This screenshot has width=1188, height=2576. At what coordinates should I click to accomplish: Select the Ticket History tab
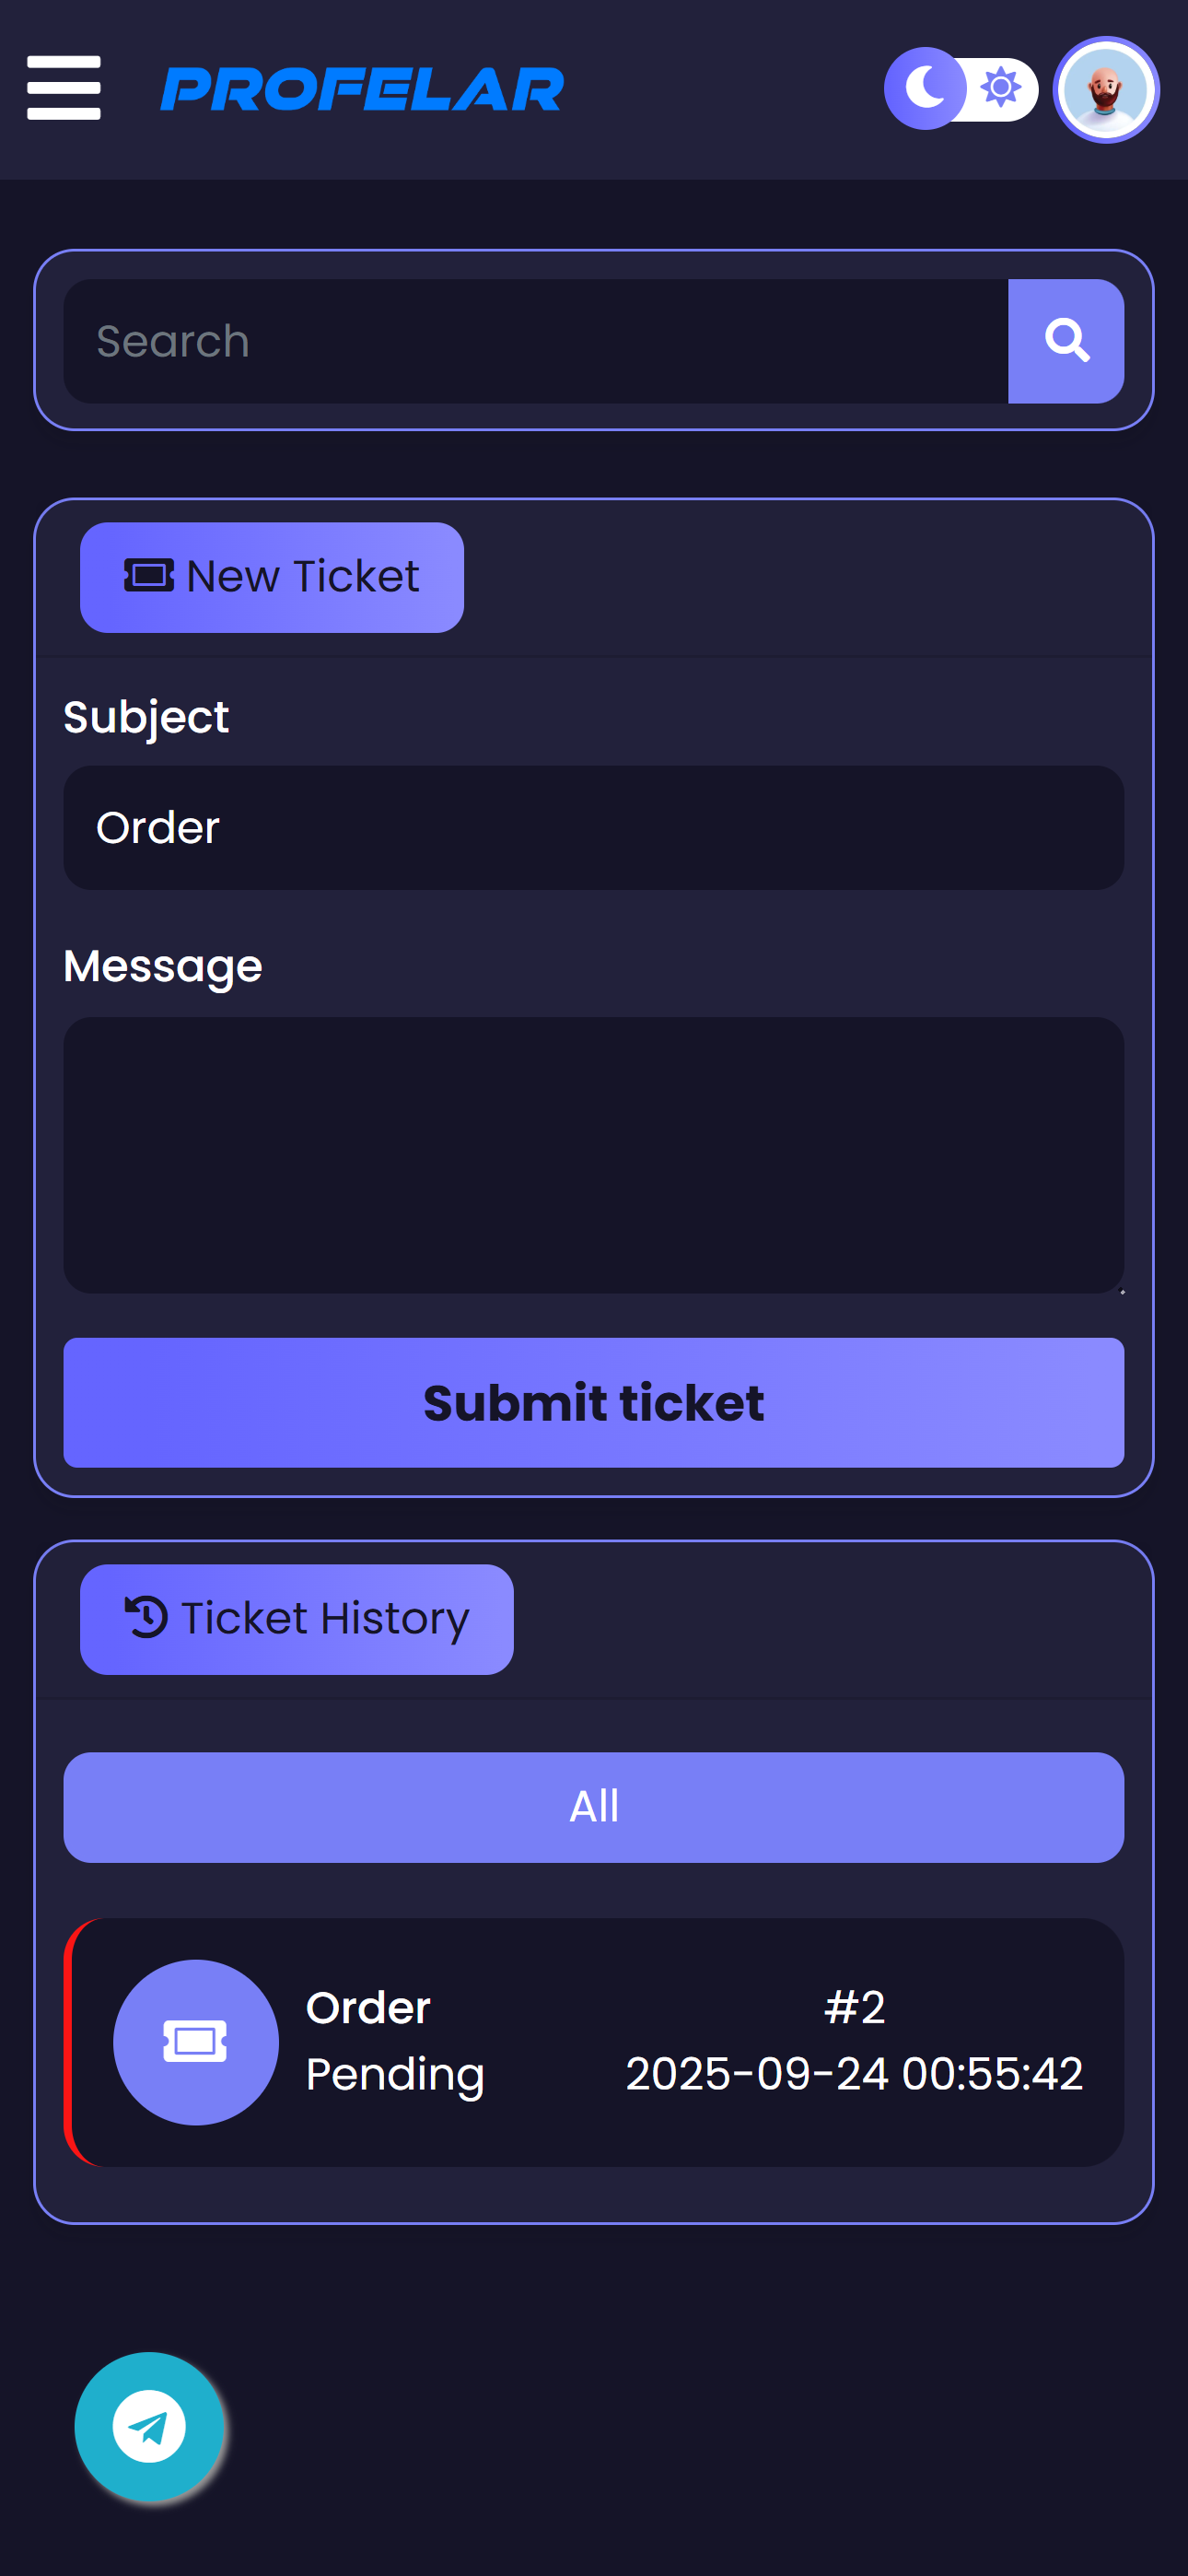coord(297,1619)
